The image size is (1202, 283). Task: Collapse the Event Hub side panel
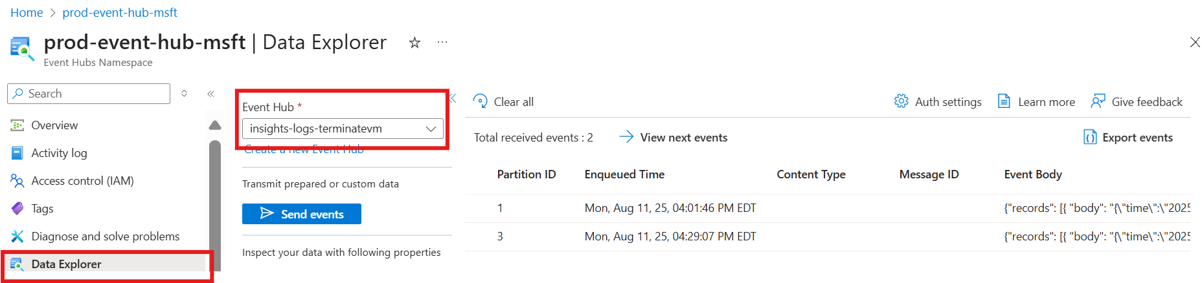point(453,98)
